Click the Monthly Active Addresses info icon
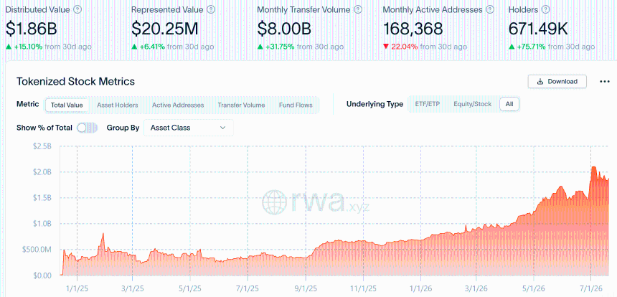 (x=490, y=9)
